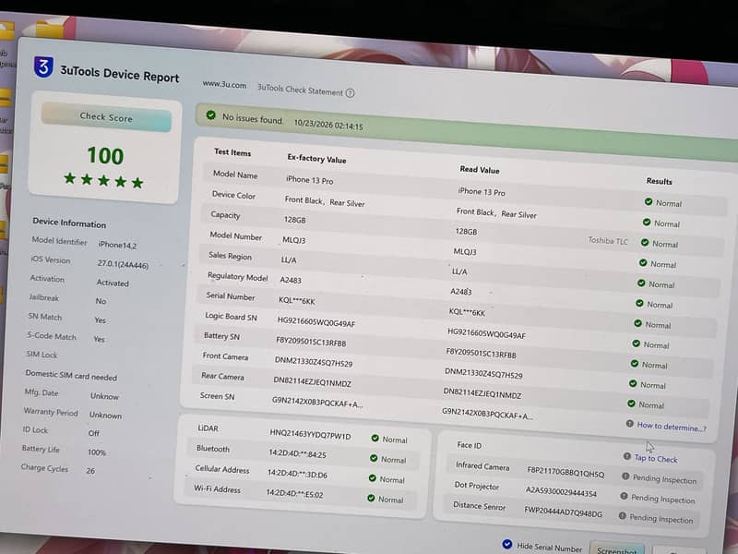Select the Logic Board SN ex-factory value
Image resolution: width=738 pixels, height=554 pixels.
click(316, 321)
